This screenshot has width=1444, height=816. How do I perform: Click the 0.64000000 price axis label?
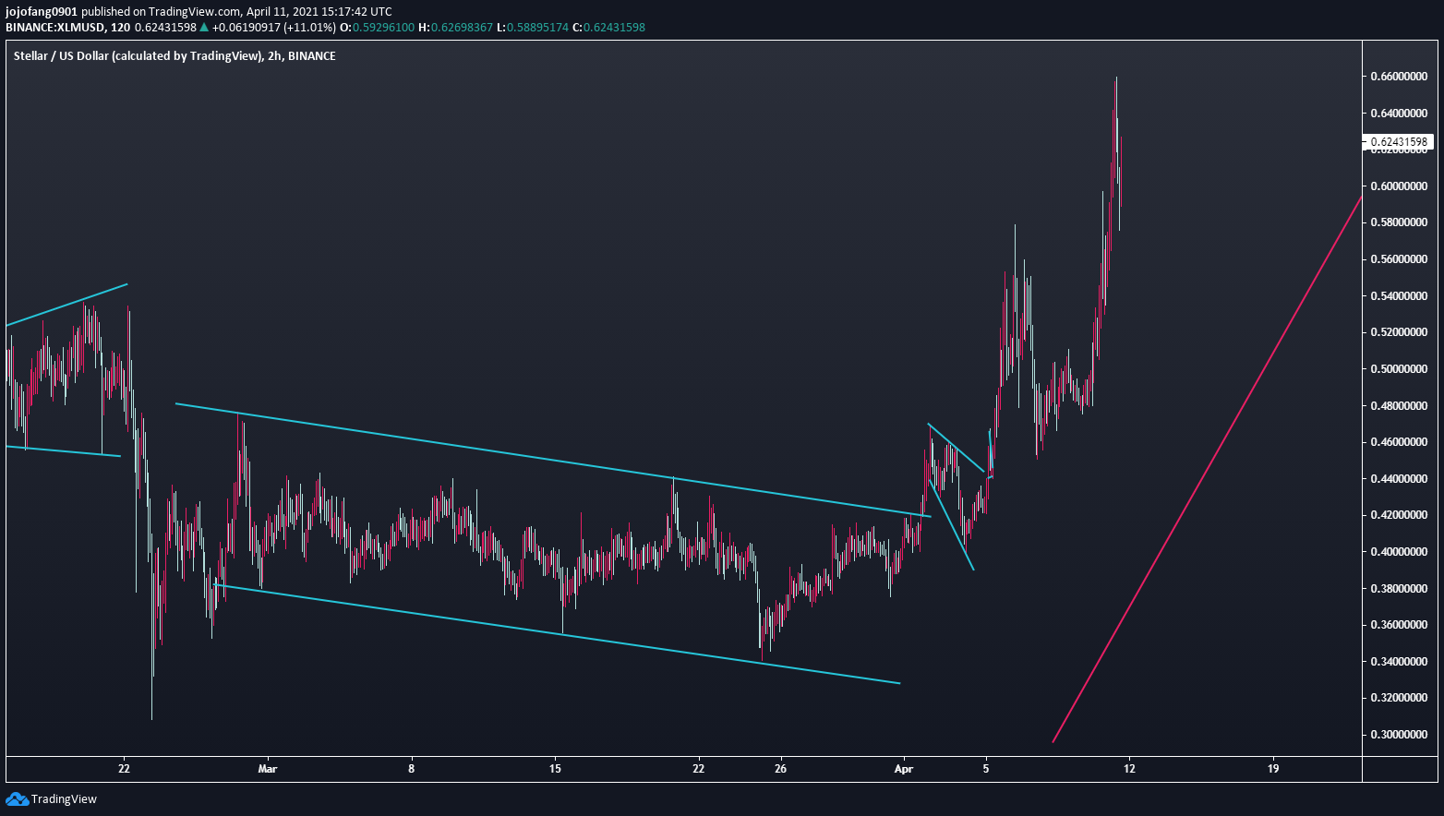pos(1399,114)
